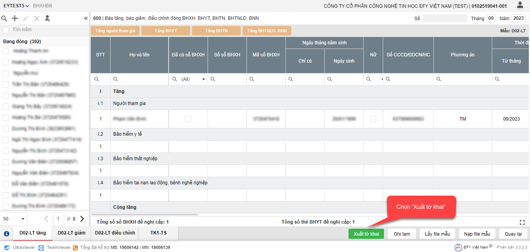Viewport: 530px width, 252px height.
Task: Click the plus icon to add employee
Action: pos(15,18)
